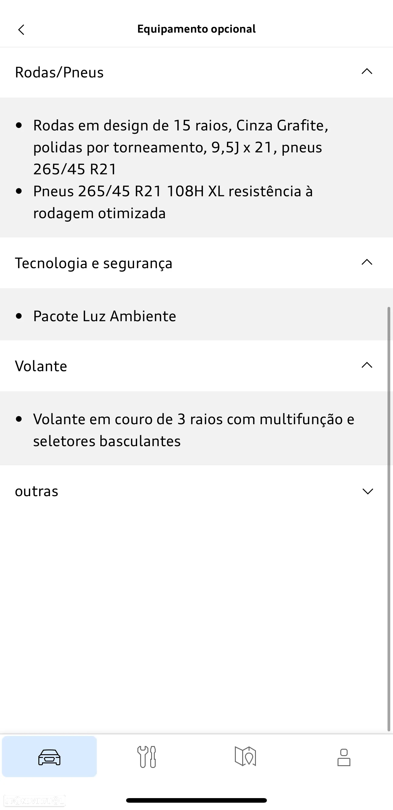Collapse Rodas/Pneus using its chevron
The image size is (393, 810).
(x=367, y=72)
